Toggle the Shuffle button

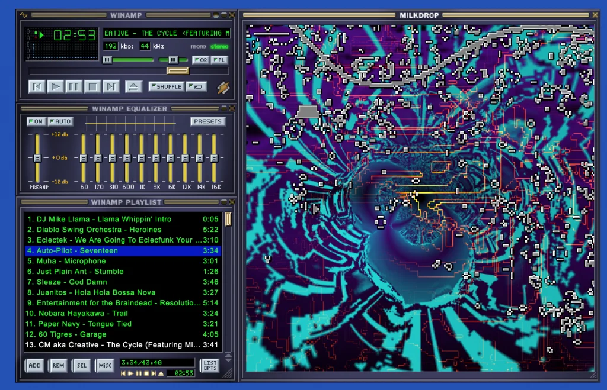[x=166, y=86]
